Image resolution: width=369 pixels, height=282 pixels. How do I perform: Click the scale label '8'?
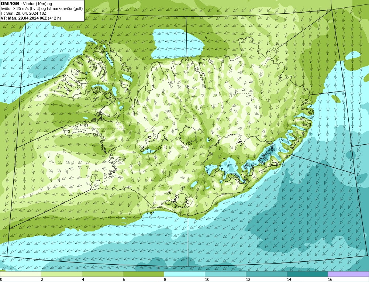[x=165, y=279]
